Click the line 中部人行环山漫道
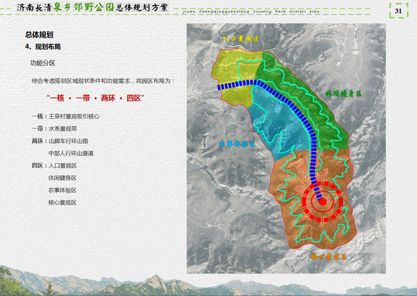417x296 pixels. 71,153
